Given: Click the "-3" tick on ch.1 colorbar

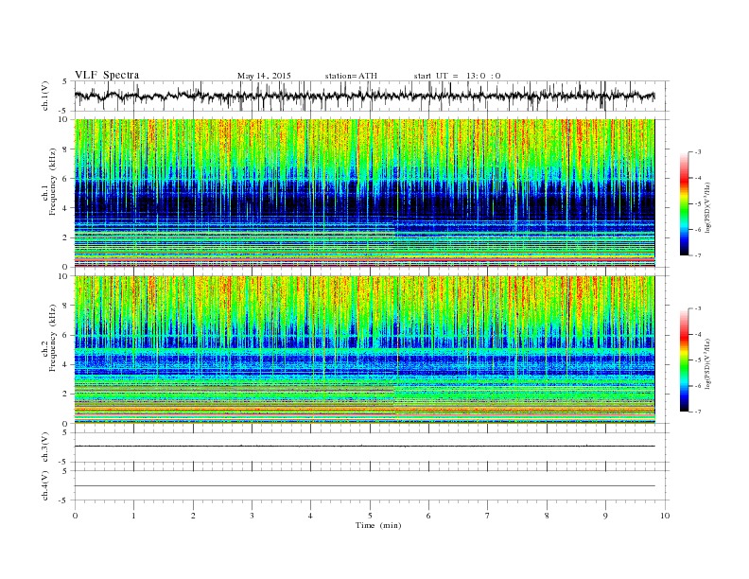Looking at the screenshot, I should tap(697, 152).
